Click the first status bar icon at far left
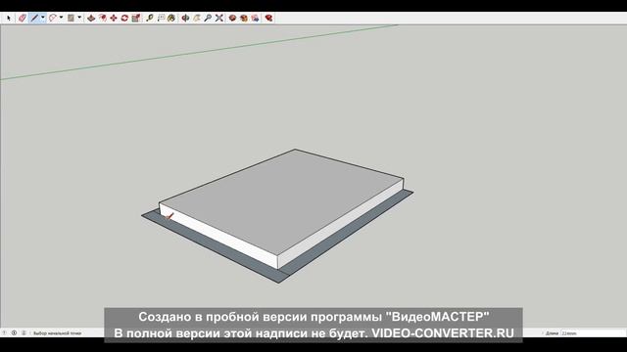 pyautogui.click(x=4, y=332)
